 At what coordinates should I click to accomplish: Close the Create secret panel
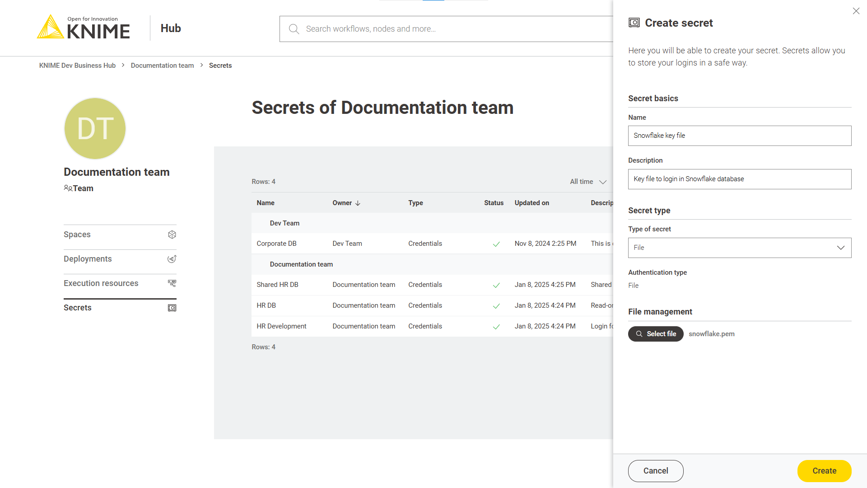click(856, 11)
